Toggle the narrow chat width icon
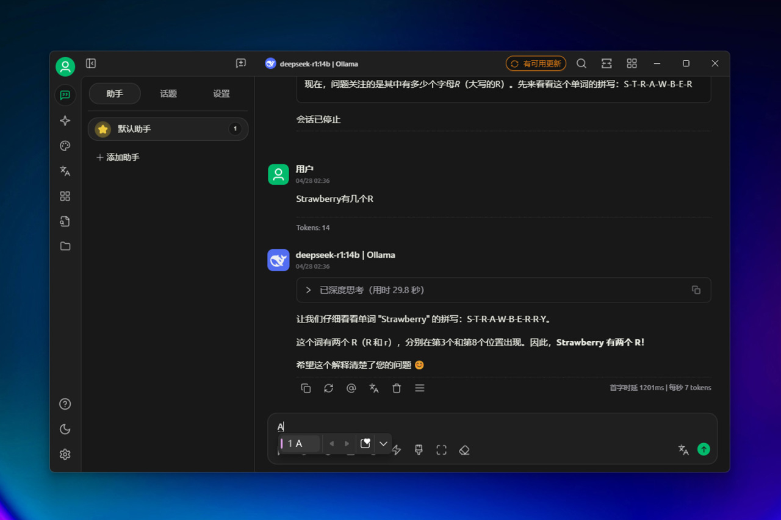 (606, 63)
